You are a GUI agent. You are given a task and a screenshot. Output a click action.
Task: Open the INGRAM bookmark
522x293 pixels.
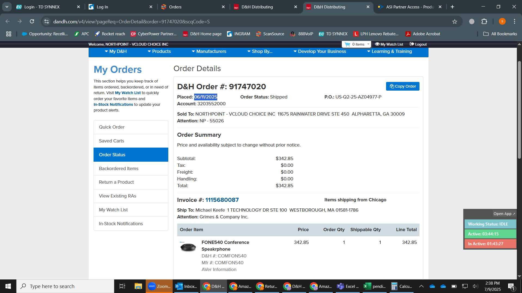point(238,34)
